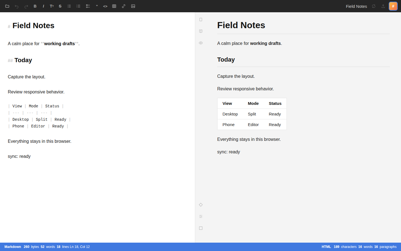Open the folder icon in the toolbar
Viewport: 401px width, 251px height.
tap(7, 6)
